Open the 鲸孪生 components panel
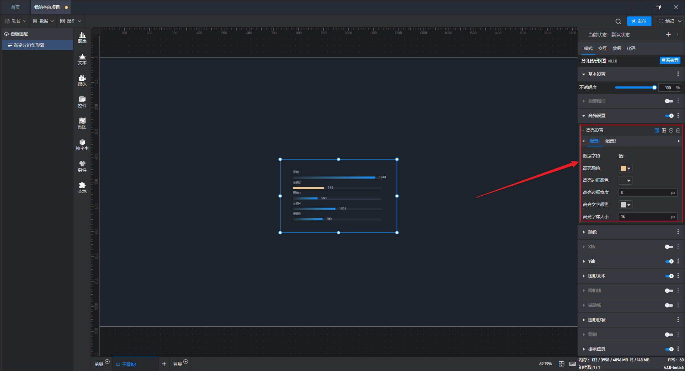 tap(82, 145)
